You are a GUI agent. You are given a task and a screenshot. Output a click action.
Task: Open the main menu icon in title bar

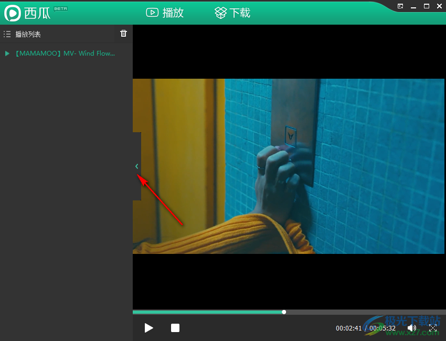point(400,6)
